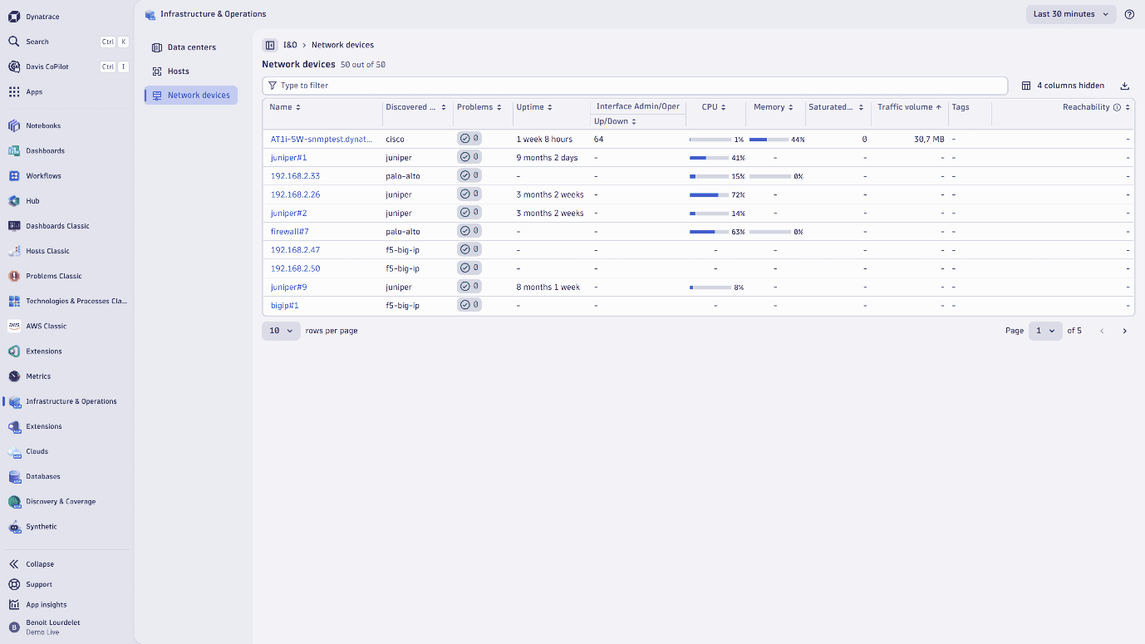Open firewall#7 device link
1145x644 pixels.
(290, 232)
